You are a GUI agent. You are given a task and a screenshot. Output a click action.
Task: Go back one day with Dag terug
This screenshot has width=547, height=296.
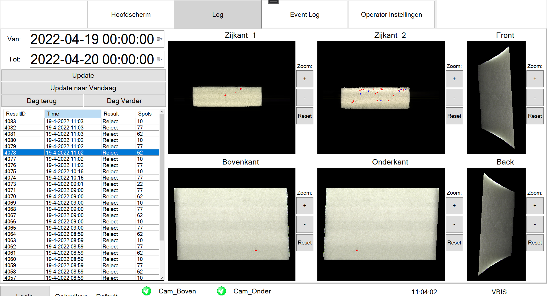click(x=42, y=101)
